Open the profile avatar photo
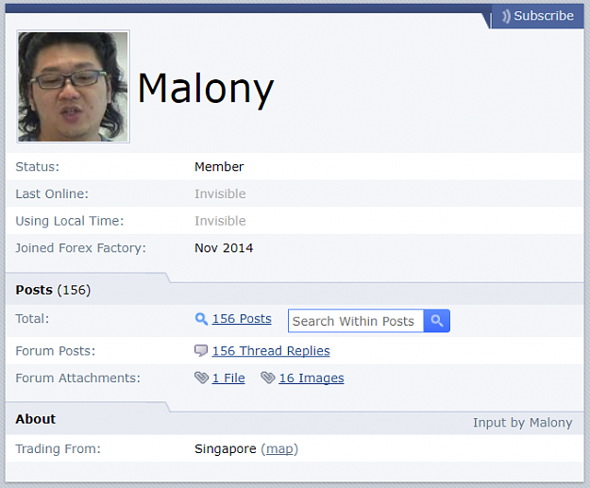 (74, 87)
